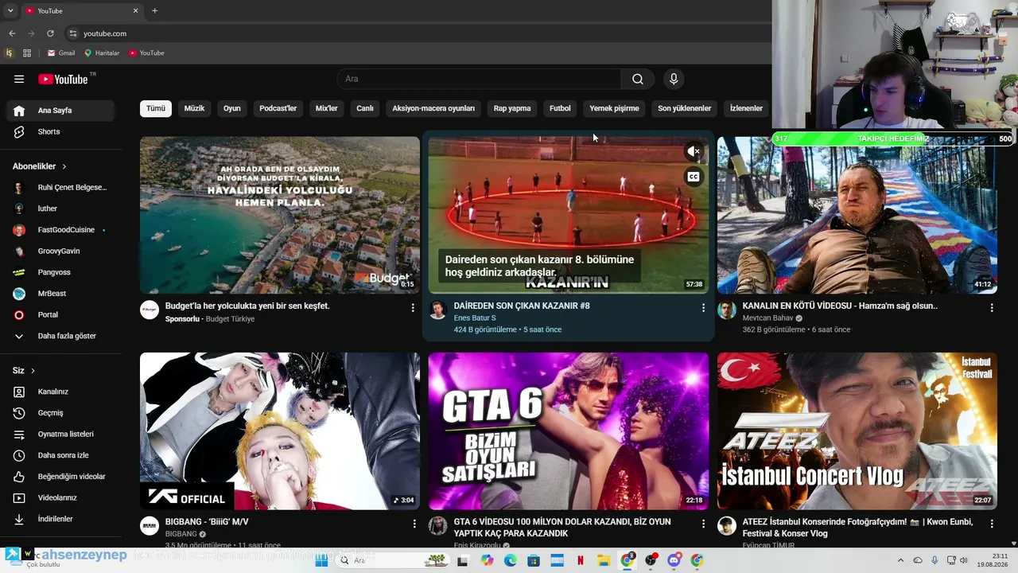Open the Chrome tab search dropdown
Screen dimensions: 1018x573
(x=10, y=10)
